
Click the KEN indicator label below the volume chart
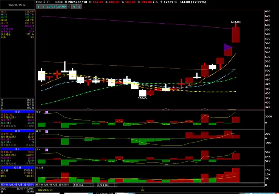tap(53, 185)
